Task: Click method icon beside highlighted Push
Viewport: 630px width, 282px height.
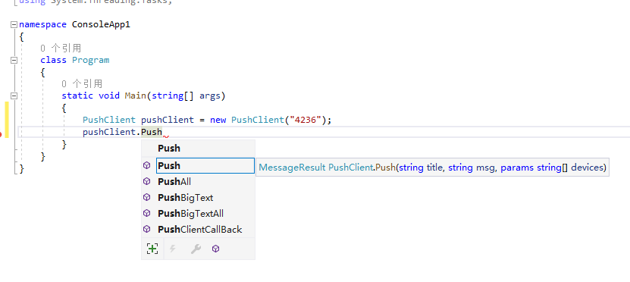Action: (x=147, y=165)
